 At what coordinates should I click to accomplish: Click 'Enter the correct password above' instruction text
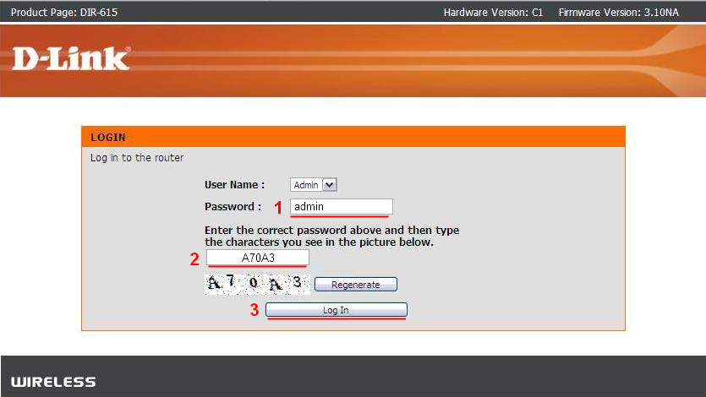[331, 236]
